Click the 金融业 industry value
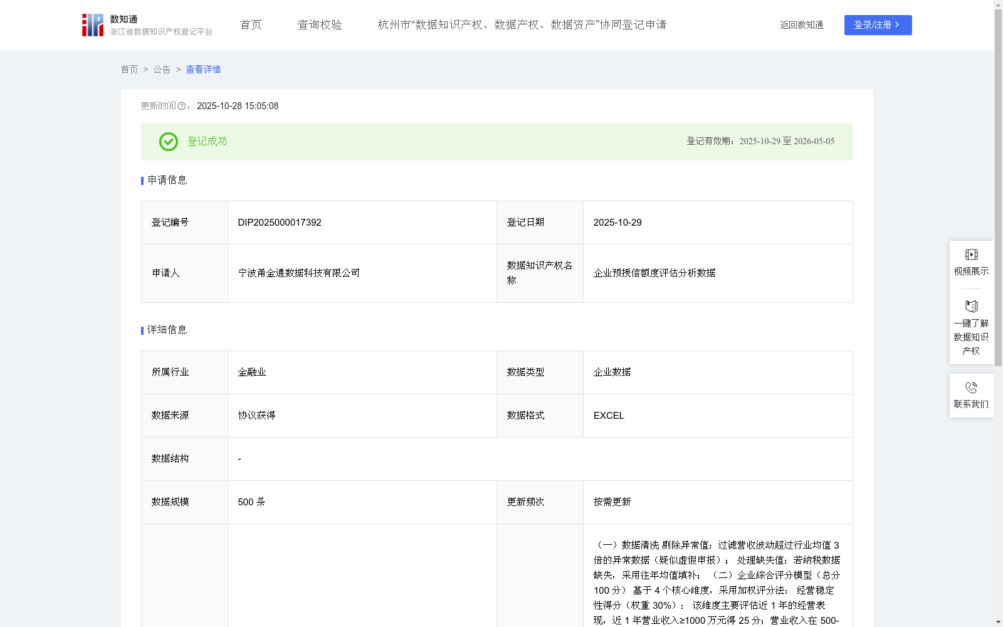 pyautogui.click(x=252, y=372)
